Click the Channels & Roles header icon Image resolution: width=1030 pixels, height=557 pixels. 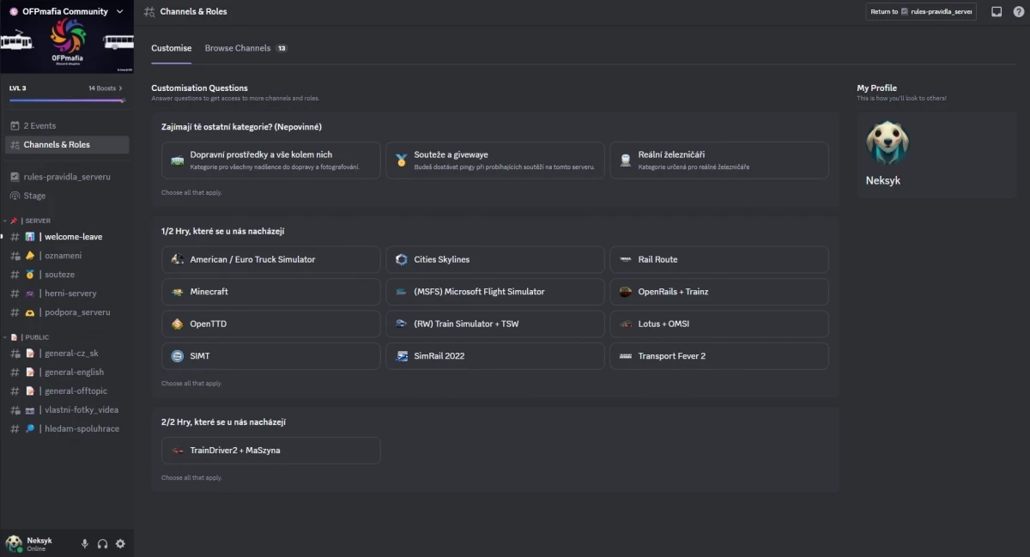click(150, 12)
